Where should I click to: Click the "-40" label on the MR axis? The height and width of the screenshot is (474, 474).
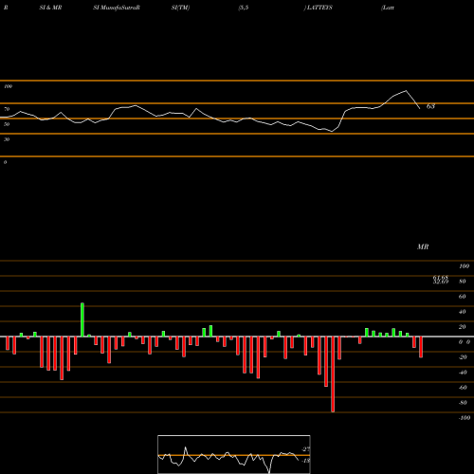click(x=463, y=373)
